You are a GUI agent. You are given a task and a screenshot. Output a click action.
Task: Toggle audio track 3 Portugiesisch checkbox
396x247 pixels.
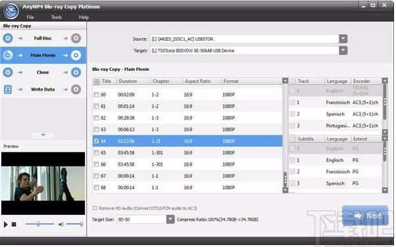click(292, 125)
